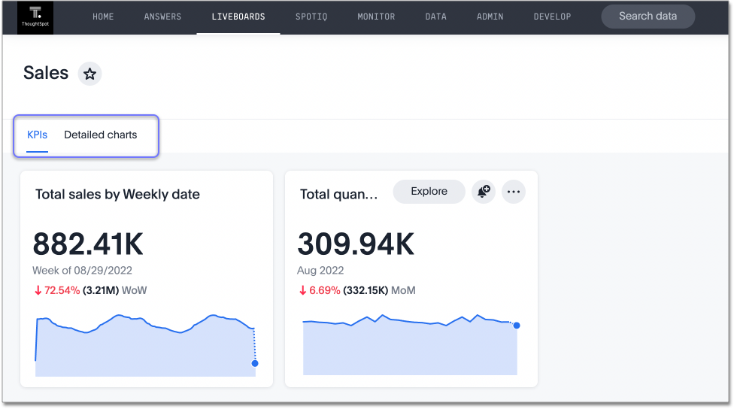Switch to the Detailed charts tab
Viewport: 734px width, 409px height.
tap(101, 135)
